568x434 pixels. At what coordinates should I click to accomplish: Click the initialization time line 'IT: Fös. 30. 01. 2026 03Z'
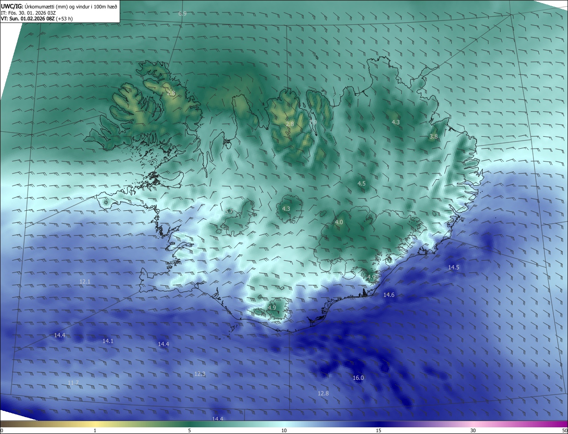pos(28,13)
